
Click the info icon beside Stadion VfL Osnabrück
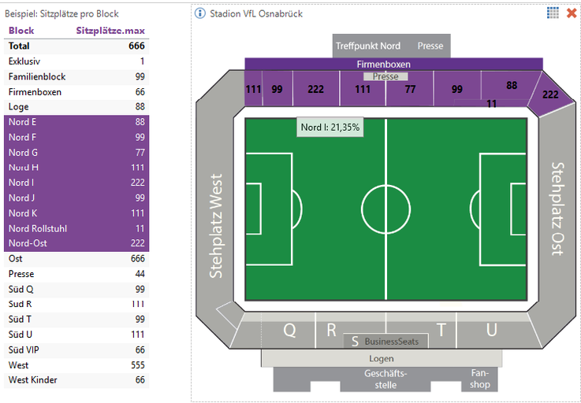point(200,13)
